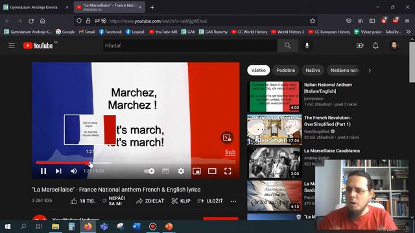
Task: Open the YouTube guide hamburger menu
Action: pyautogui.click(x=12, y=45)
